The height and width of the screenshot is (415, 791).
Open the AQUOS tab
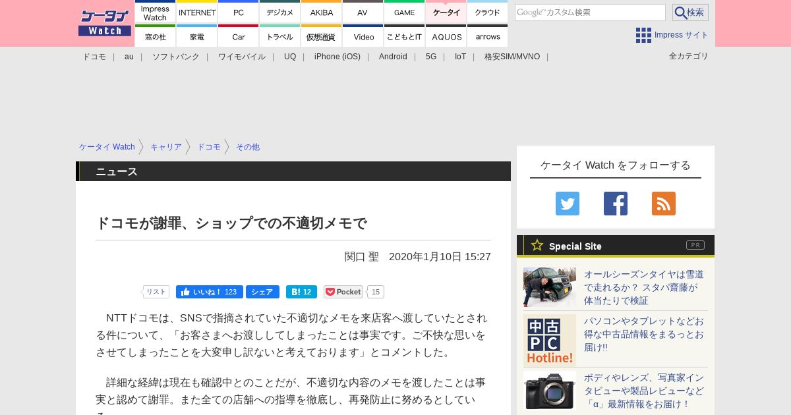tap(446, 36)
